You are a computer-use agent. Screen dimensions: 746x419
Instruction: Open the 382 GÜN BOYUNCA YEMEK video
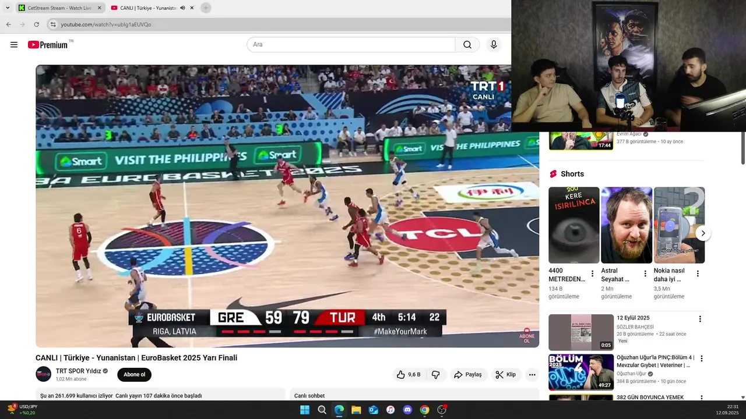click(x=650, y=397)
